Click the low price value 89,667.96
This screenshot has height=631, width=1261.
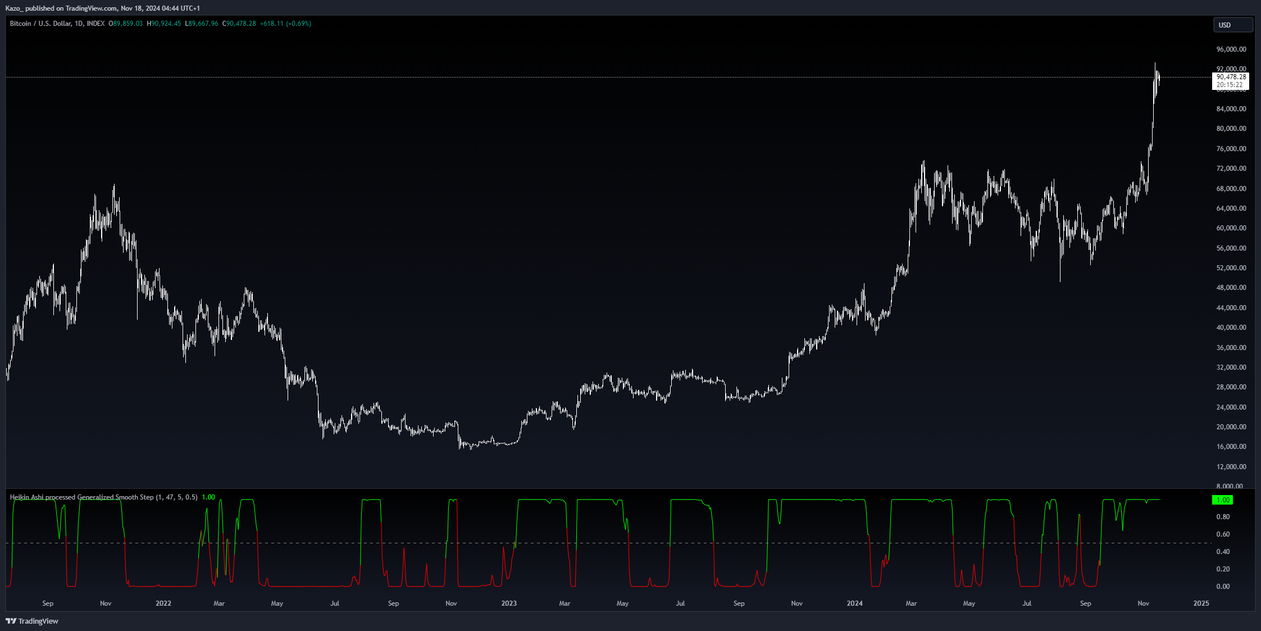tap(203, 24)
